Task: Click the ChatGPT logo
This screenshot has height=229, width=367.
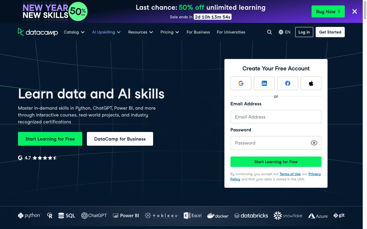Action: click(x=94, y=216)
